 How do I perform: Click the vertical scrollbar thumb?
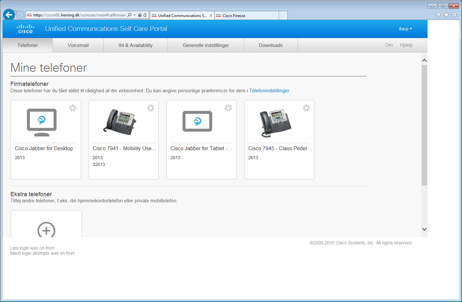pos(424,125)
